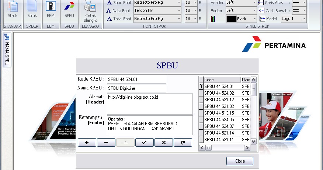Viewport: 323px width, 170px height.
Task: Open the Spbu Font name dropdown
Action: click(x=179, y=3)
